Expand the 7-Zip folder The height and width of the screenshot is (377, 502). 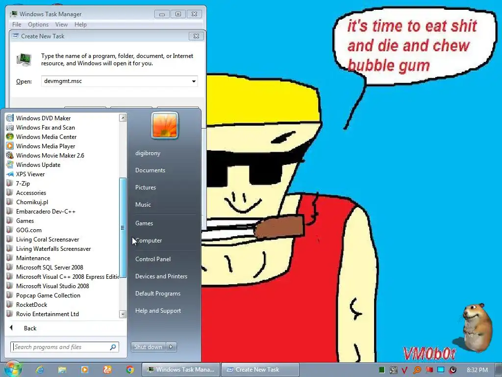tap(23, 183)
